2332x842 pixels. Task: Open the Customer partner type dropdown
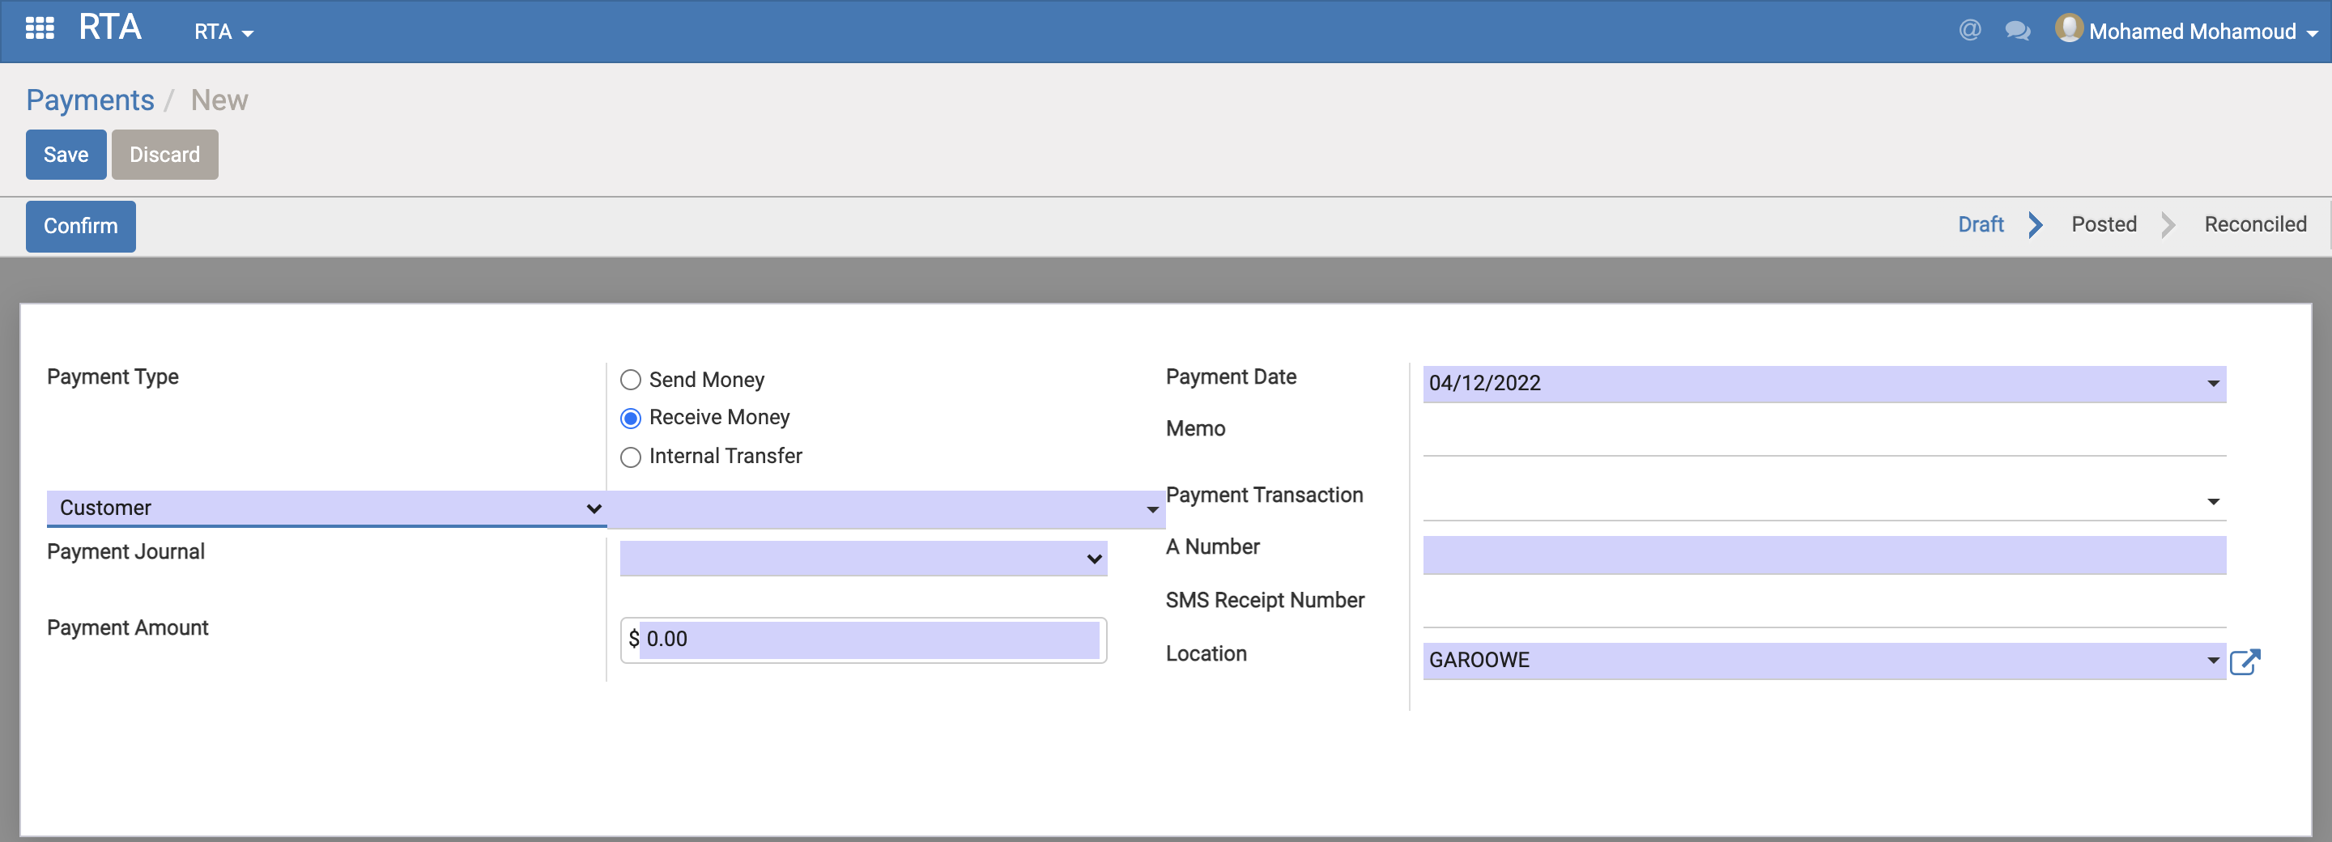tap(327, 508)
